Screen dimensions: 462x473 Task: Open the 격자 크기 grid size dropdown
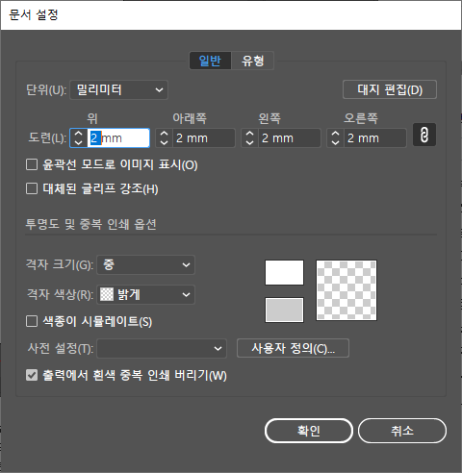point(145,264)
